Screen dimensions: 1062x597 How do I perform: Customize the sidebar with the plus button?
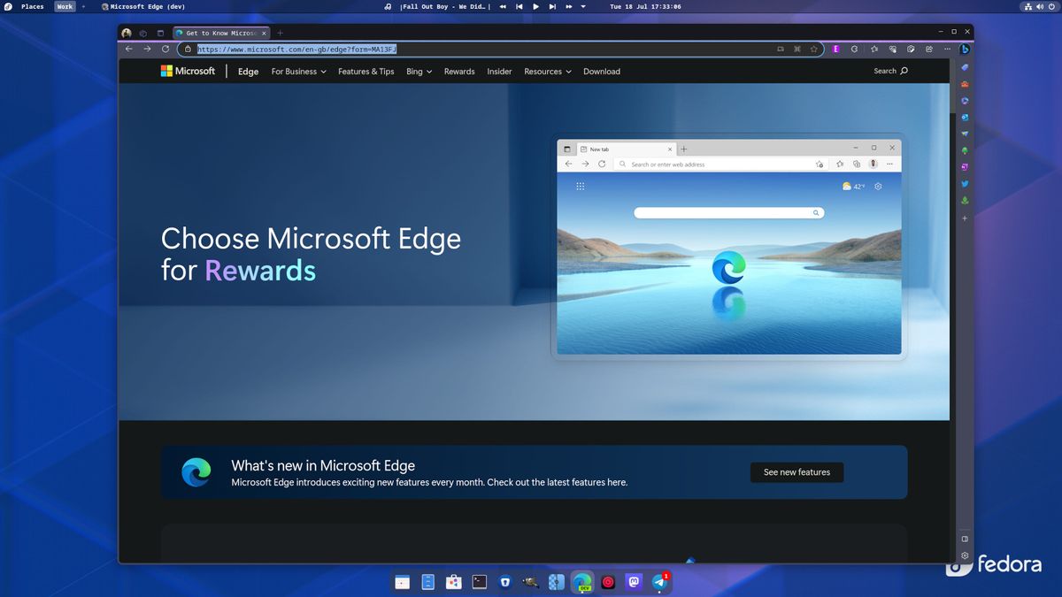pos(964,218)
